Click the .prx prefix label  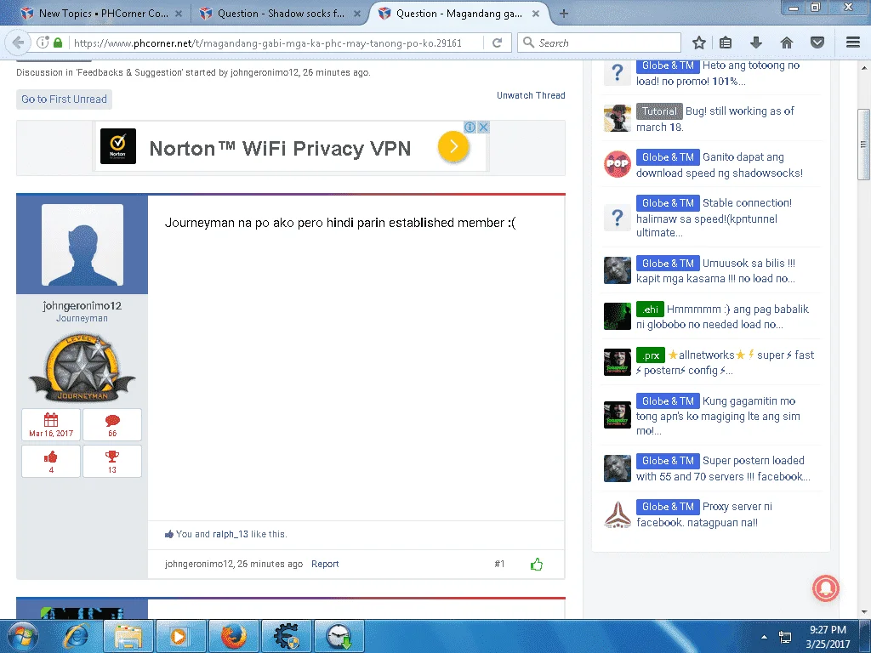click(651, 355)
